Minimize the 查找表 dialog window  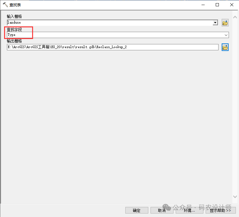[x=202, y=5]
